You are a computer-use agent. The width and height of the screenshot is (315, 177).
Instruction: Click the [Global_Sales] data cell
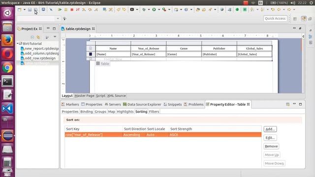(254, 54)
